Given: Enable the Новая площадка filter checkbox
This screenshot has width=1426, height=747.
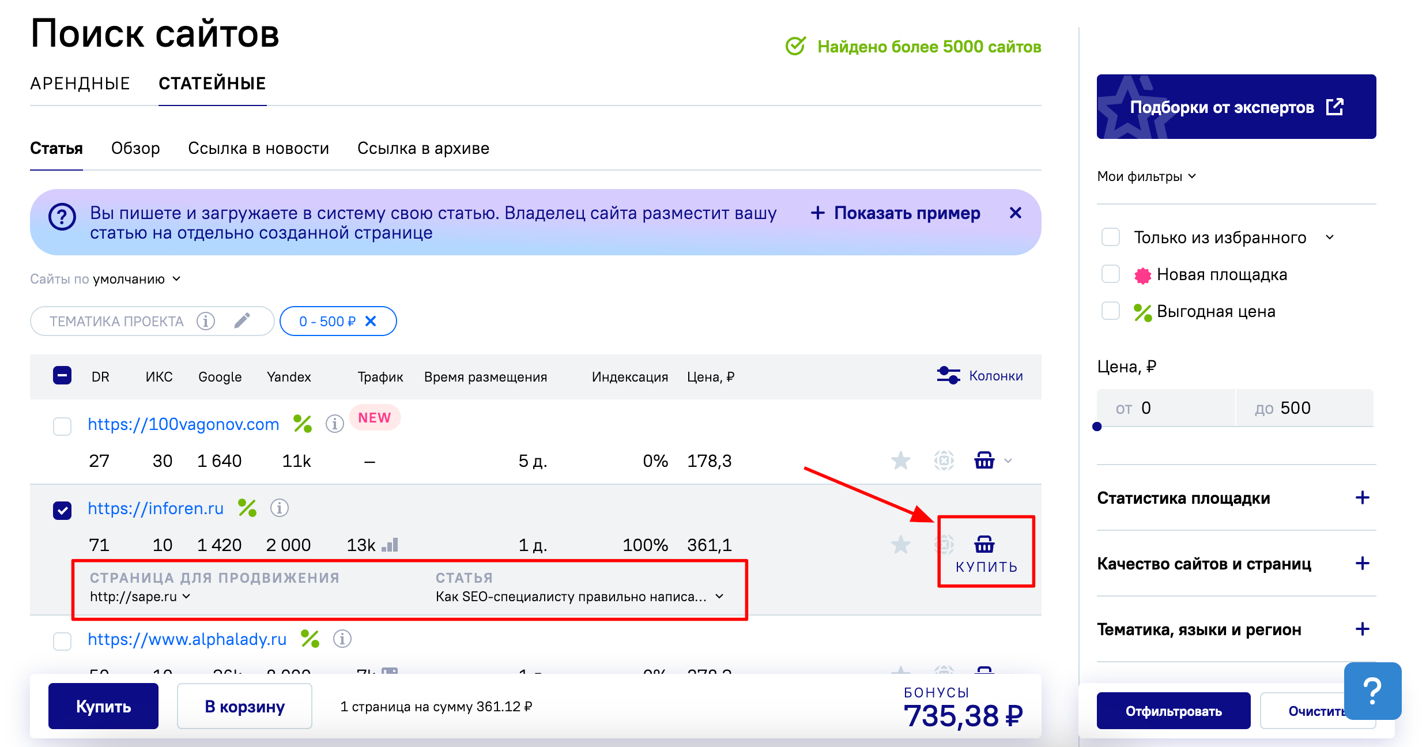Looking at the screenshot, I should pos(1110,274).
